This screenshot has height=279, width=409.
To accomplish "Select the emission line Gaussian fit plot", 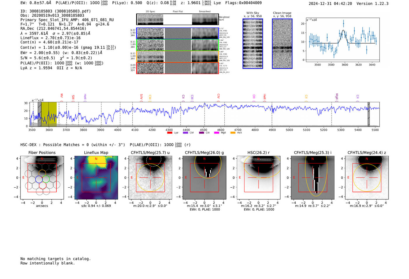I will (x=342, y=40).
